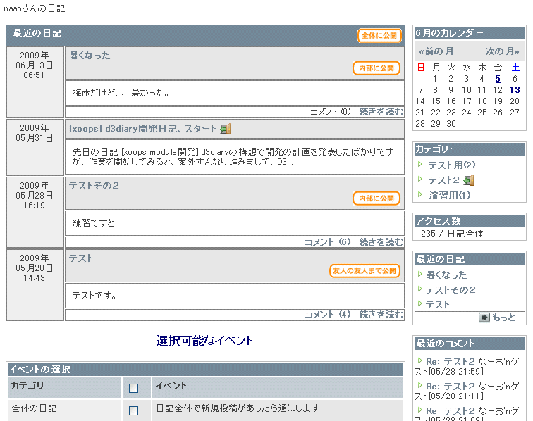Click the 友人の友人まで公開 badge
Image resolution: width=533 pixels, height=421 pixels.
coord(364,271)
